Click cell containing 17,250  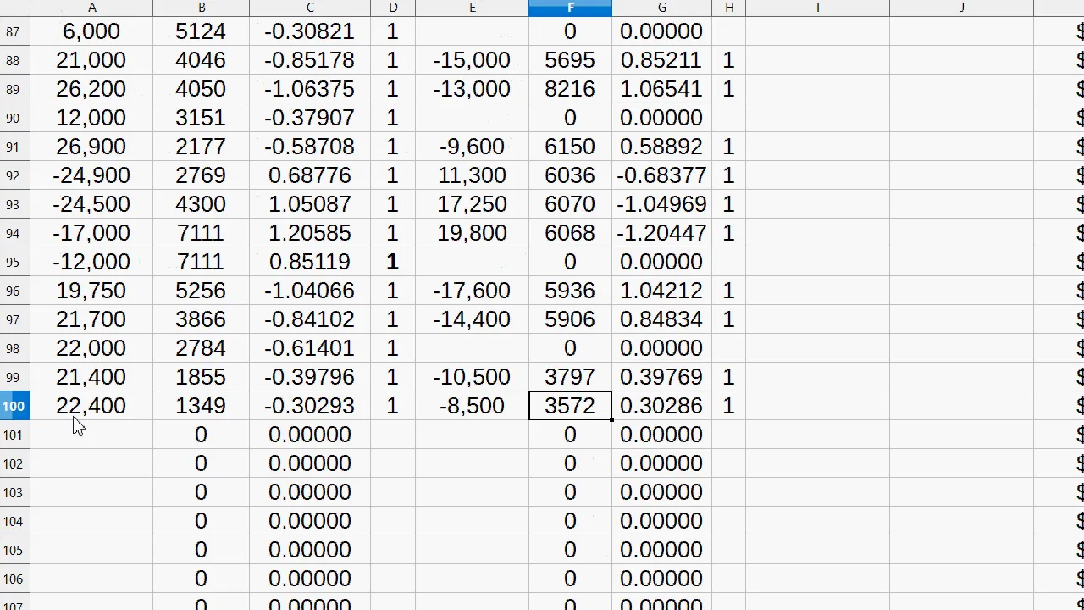(x=472, y=204)
